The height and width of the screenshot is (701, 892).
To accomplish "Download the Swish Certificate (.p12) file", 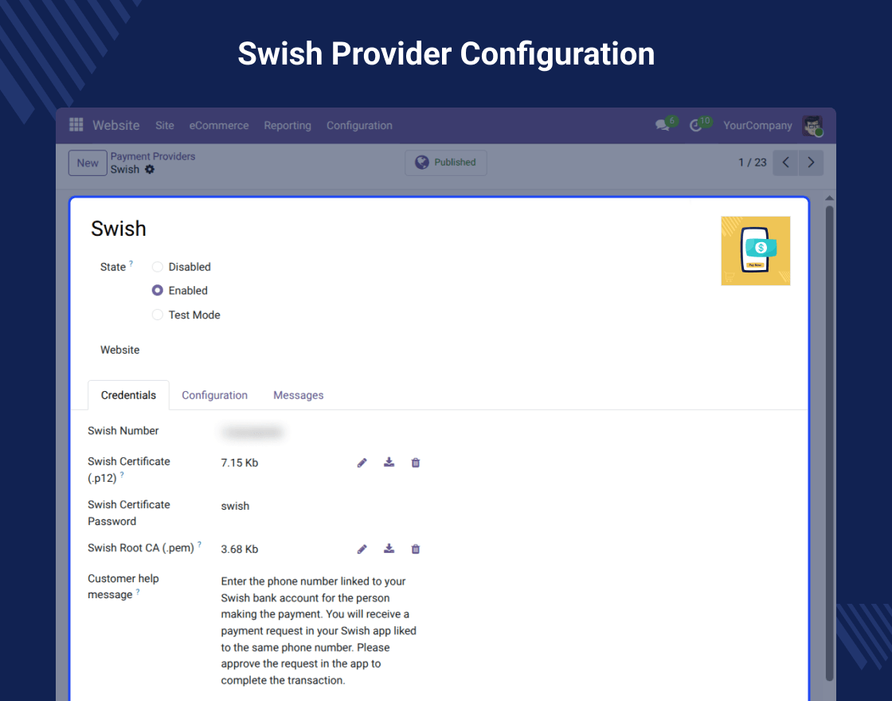I will click(x=389, y=462).
